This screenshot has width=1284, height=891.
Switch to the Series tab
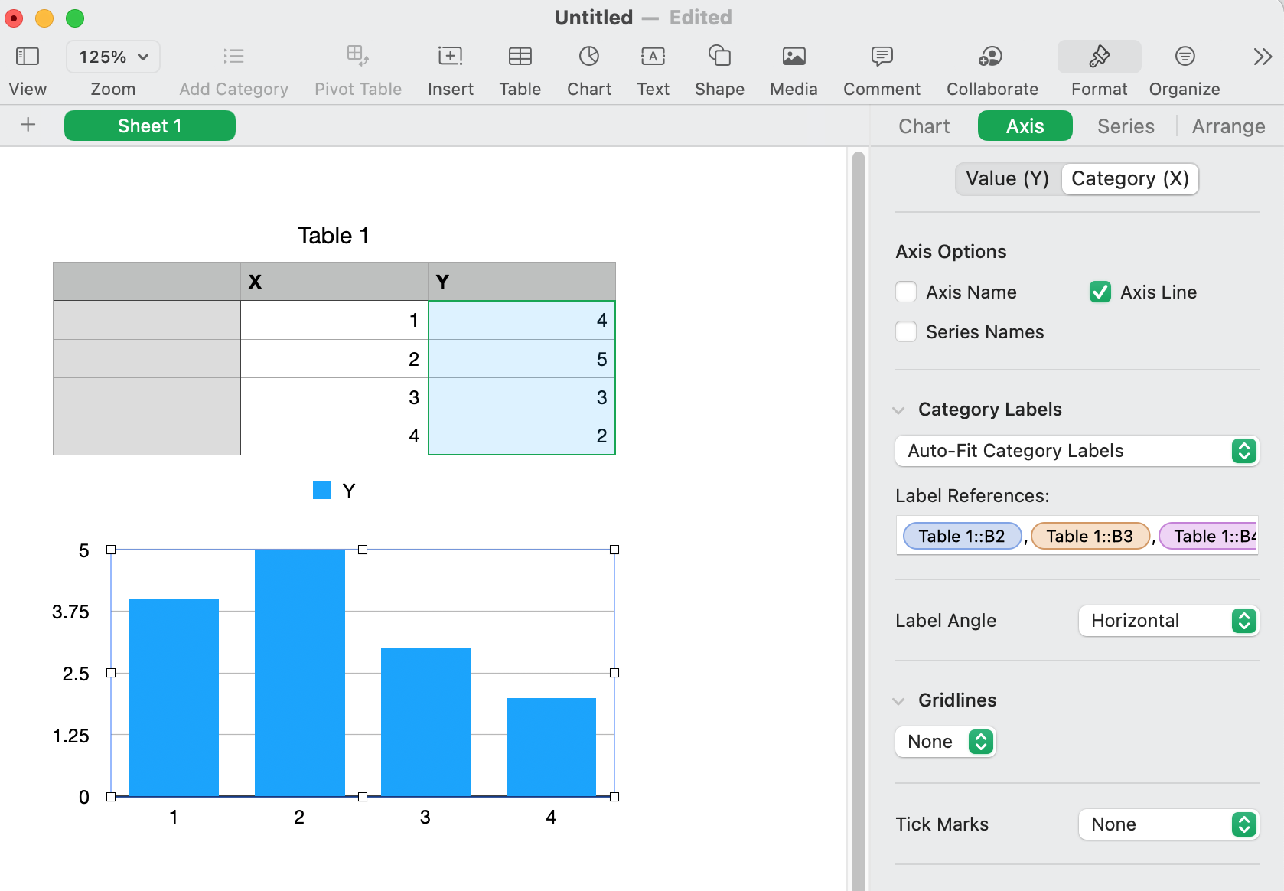(1125, 126)
